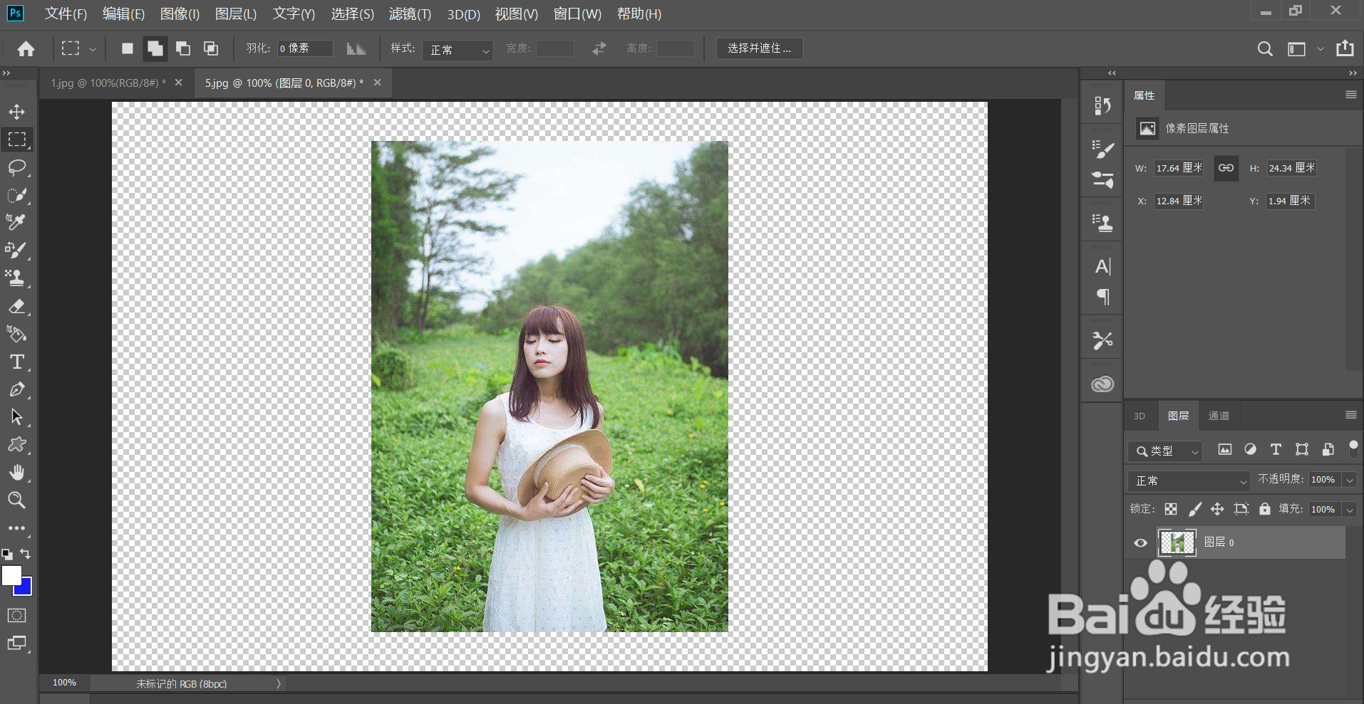Select the Lasso tool
This screenshot has height=704, width=1364.
[16, 167]
